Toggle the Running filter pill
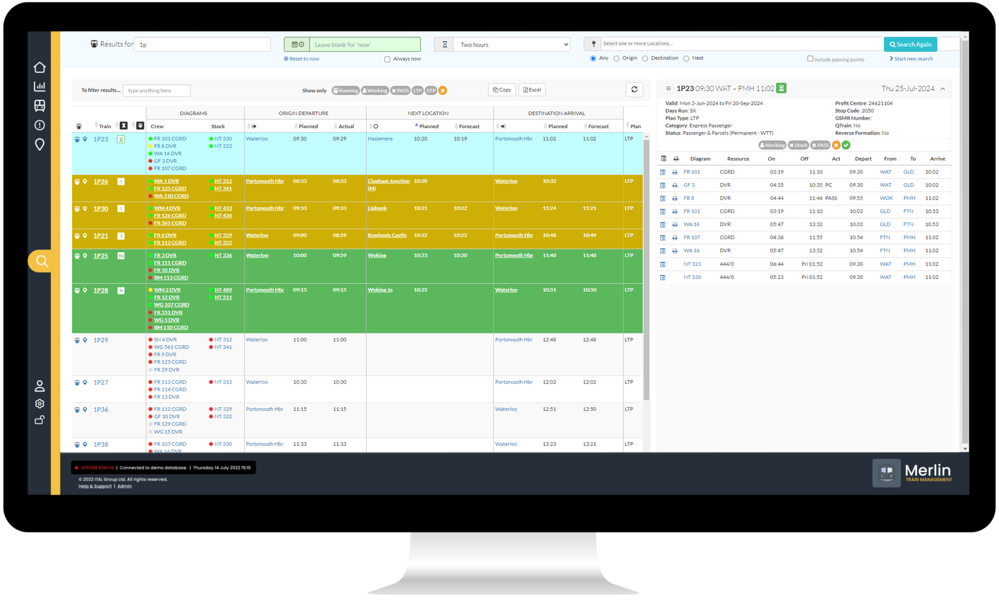The image size is (999, 604). coord(345,90)
